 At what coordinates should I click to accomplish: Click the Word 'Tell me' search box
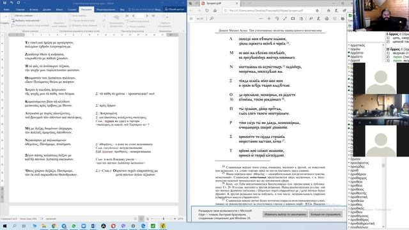click(141, 10)
